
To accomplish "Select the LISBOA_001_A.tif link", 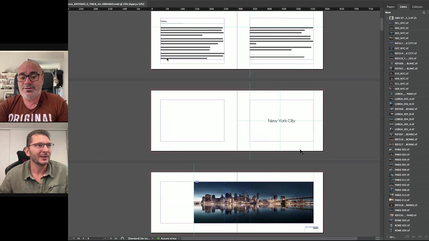I will 405,129.
